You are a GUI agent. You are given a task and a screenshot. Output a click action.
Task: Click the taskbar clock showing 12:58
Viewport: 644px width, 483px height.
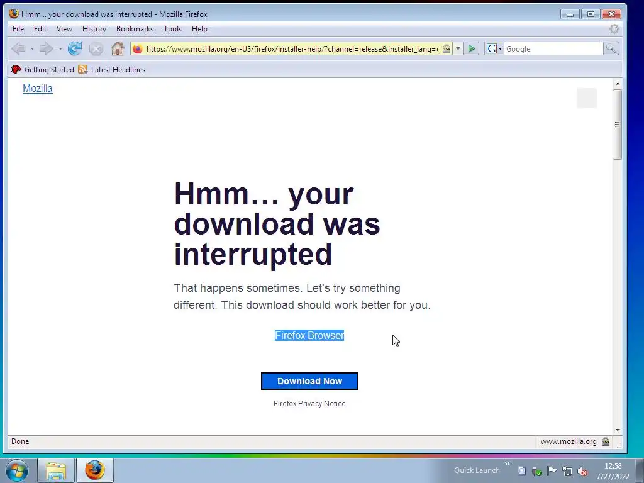pos(613,466)
